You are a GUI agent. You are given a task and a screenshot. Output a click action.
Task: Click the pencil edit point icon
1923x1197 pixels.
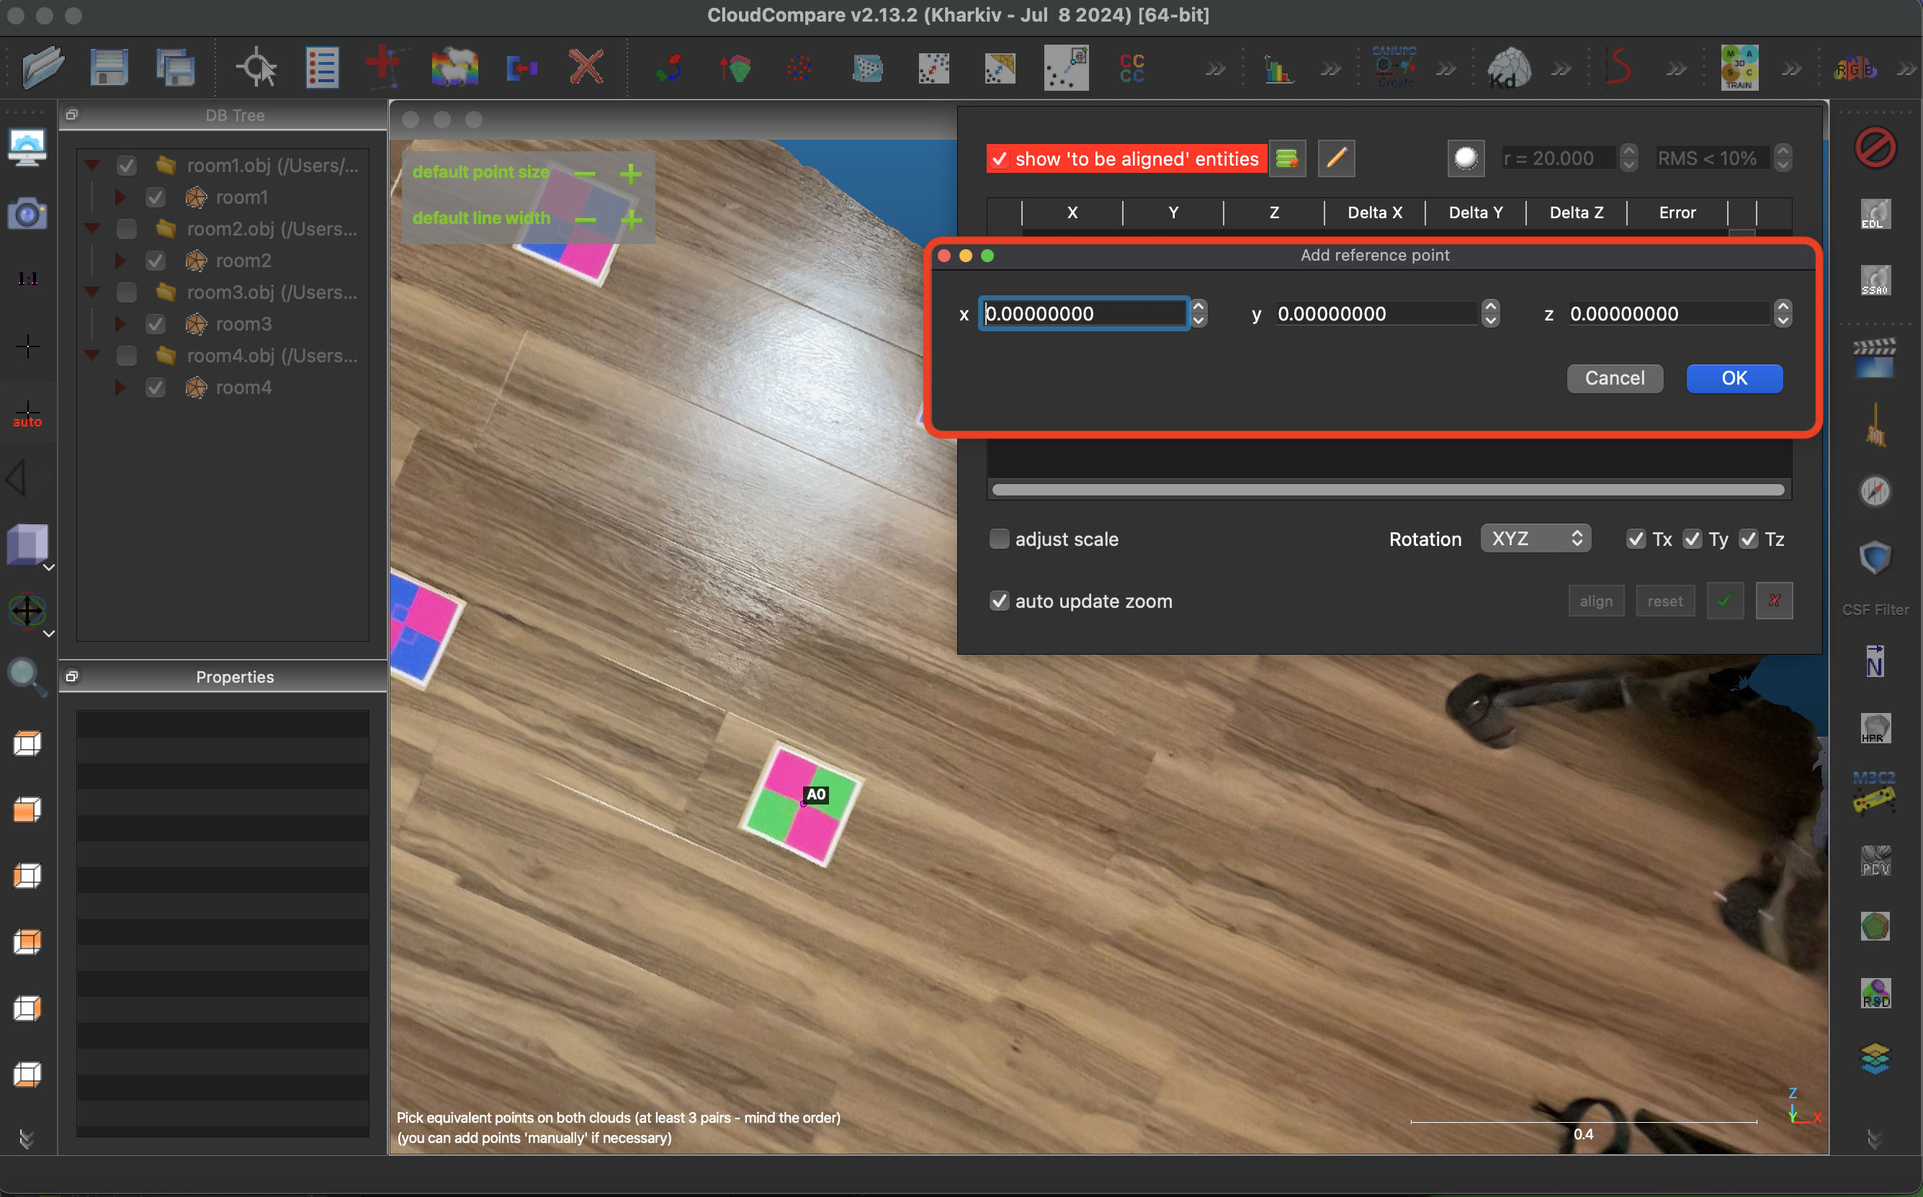(x=1336, y=158)
